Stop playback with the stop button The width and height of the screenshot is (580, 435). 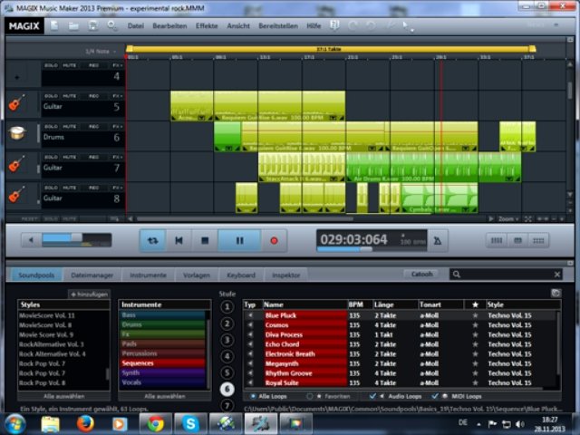(205, 240)
